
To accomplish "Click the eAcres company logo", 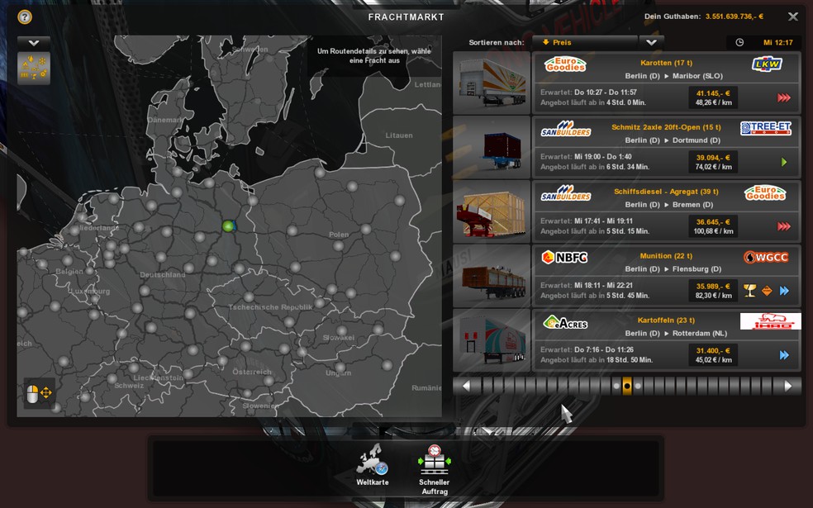I will 565,322.
